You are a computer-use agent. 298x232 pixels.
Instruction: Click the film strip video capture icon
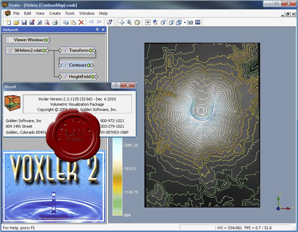point(198,22)
